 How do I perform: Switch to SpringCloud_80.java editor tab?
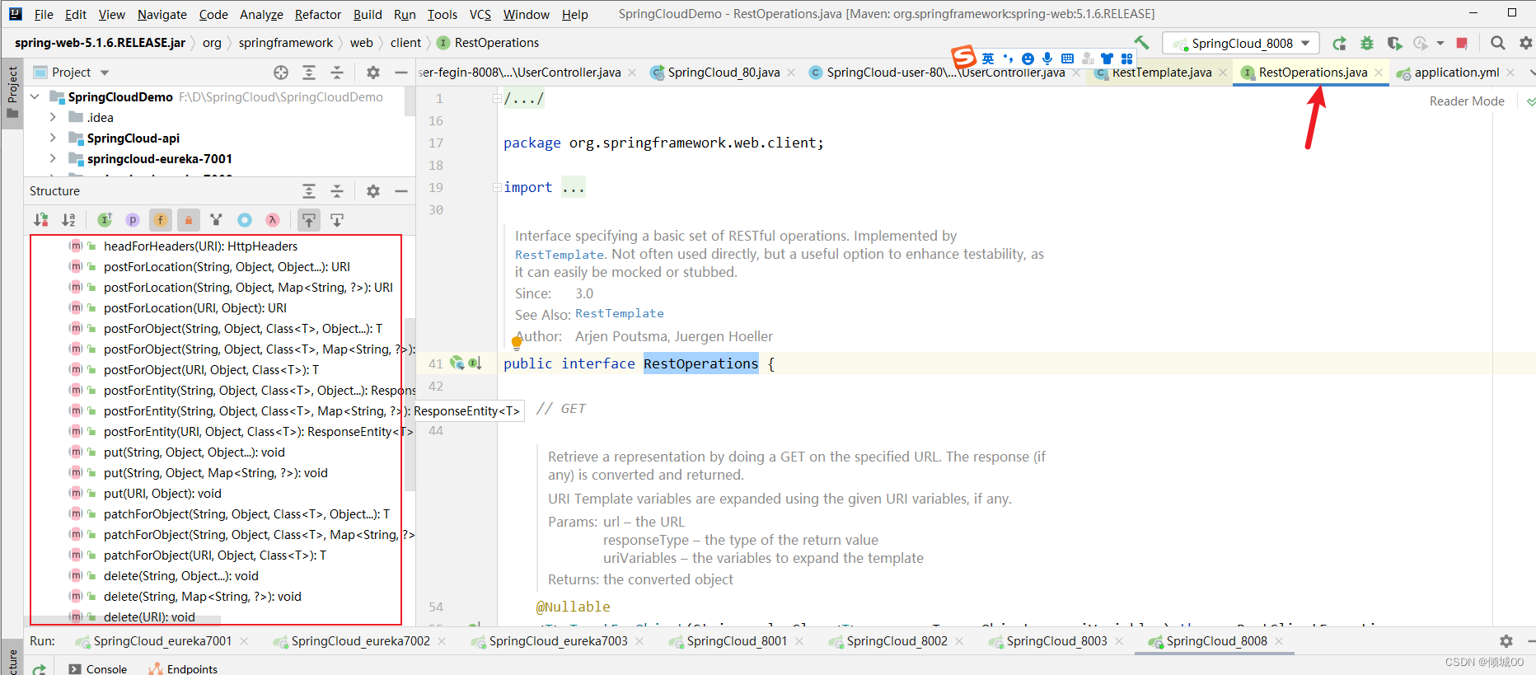click(723, 73)
